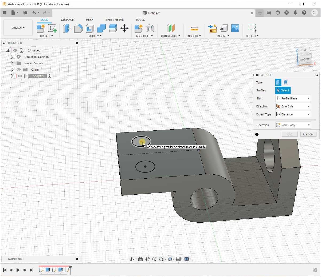Switch to the Sheet Metal tab
This screenshot has height=277, width=321.
pos(114,20)
